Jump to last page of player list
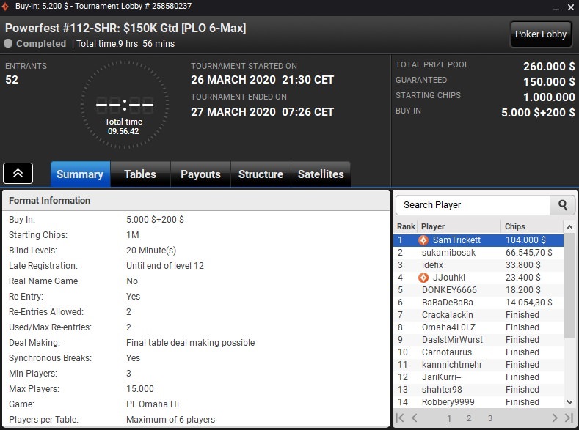Viewport: 579px width, 430px height. [x=569, y=418]
